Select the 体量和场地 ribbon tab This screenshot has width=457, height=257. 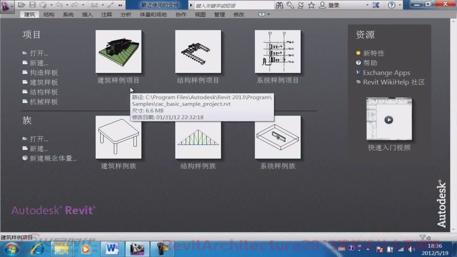point(153,15)
